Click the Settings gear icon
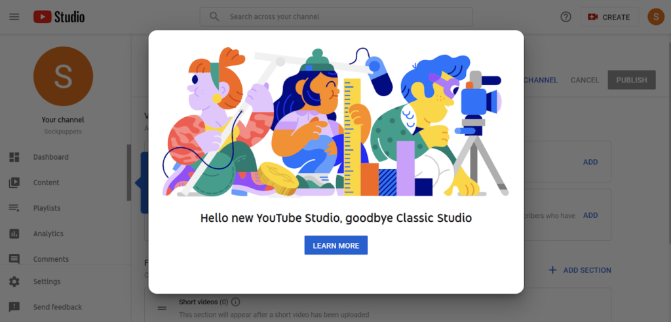 (14, 281)
